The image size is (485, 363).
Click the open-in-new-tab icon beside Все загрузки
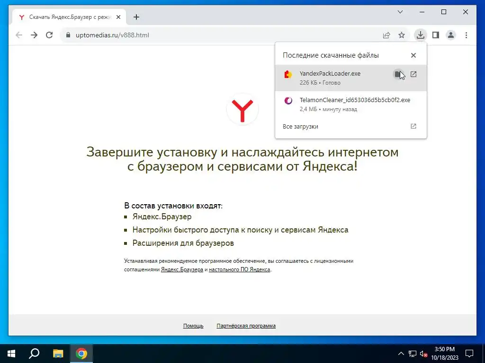click(x=413, y=126)
